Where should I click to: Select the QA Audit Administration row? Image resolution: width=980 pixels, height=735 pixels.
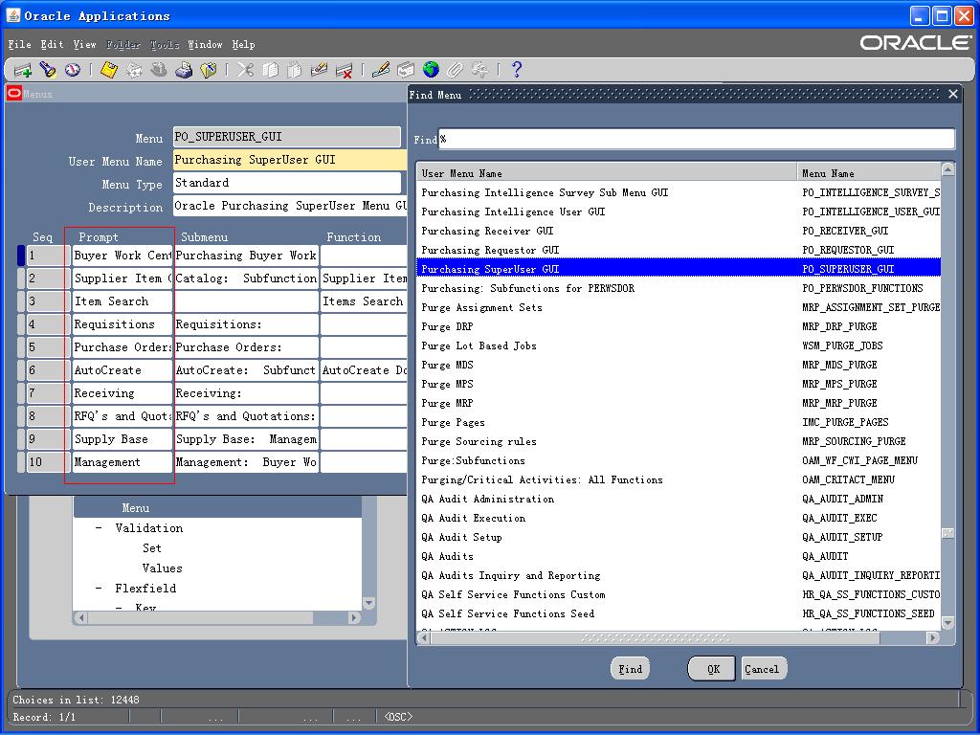click(x=679, y=499)
